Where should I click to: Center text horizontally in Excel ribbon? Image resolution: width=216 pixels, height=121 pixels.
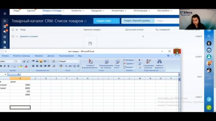[37, 66]
